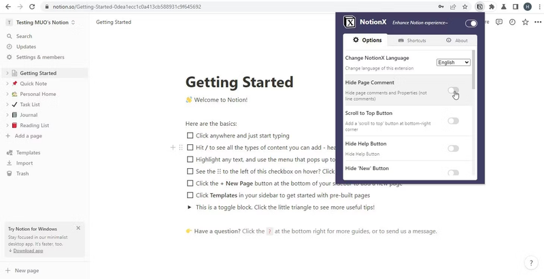Click the workspace T icon

pos(10,22)
